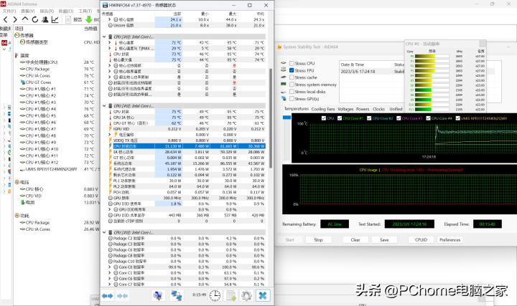
Task: Enable the Stress CPU checkbox
Action: click(291, 63)
